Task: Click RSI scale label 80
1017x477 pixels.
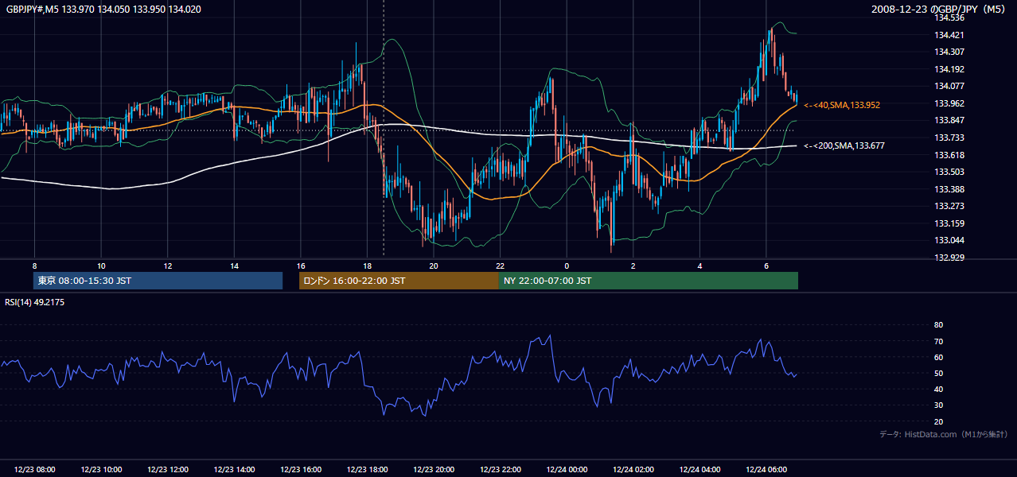Action: point(938,325)
